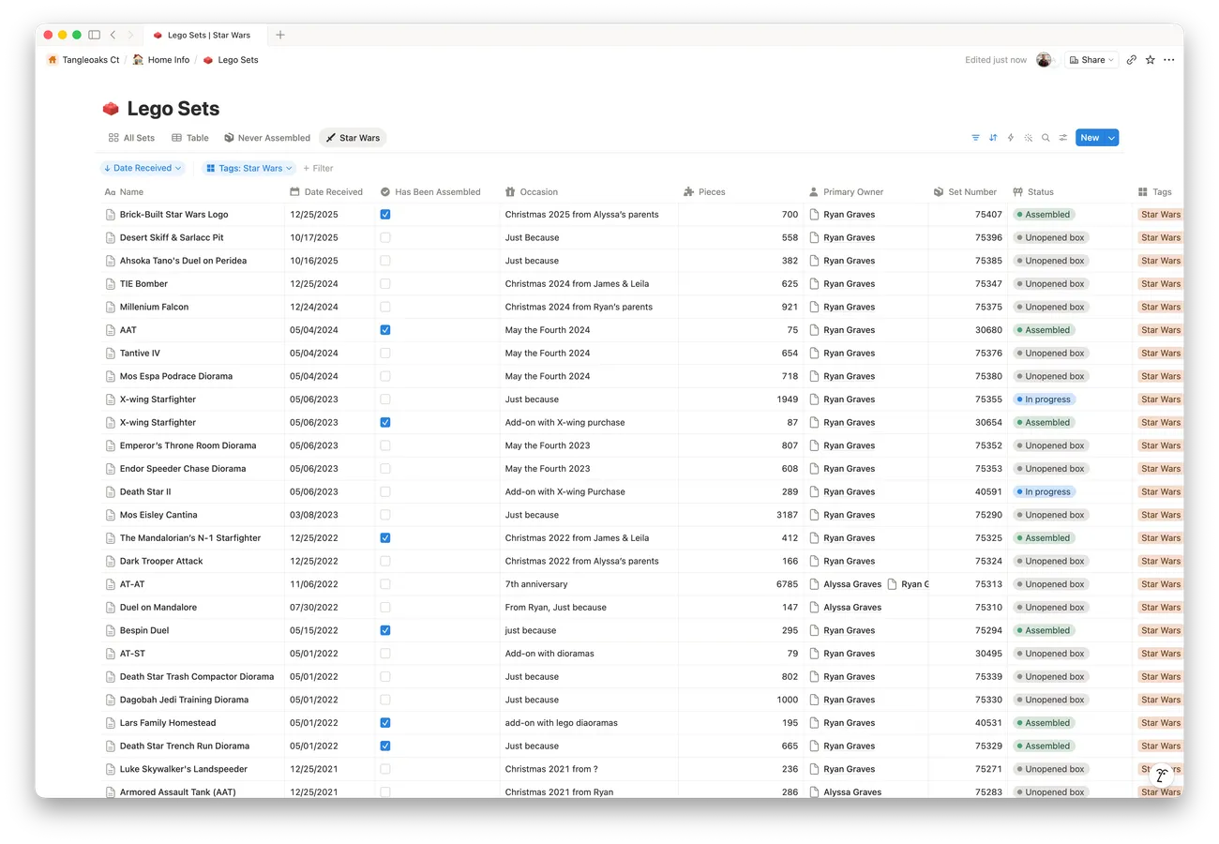Screen dimensions: 1219x844
Task: Copy page link icon
Action: pos(1132,60)
